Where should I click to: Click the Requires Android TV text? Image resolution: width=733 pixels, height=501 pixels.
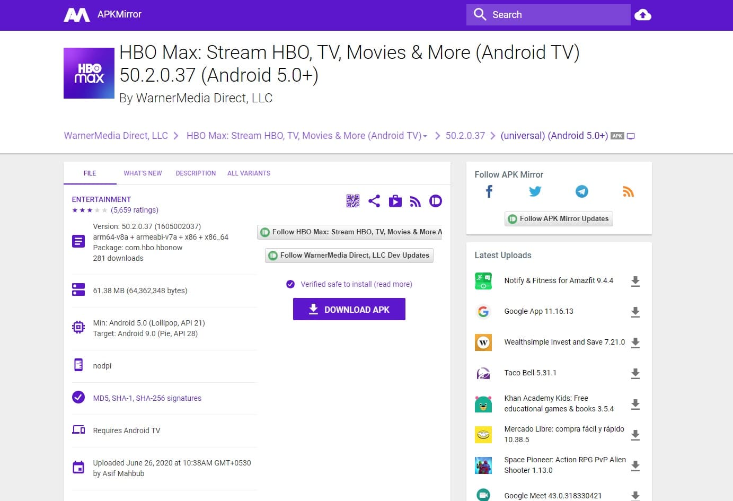click(127, 430)
